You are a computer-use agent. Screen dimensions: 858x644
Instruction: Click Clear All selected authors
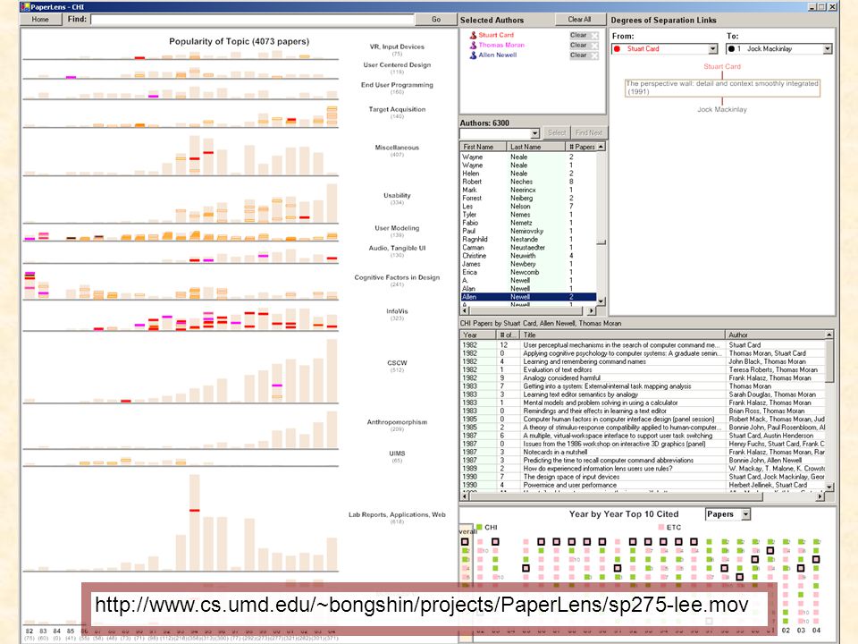coord(579,19)
